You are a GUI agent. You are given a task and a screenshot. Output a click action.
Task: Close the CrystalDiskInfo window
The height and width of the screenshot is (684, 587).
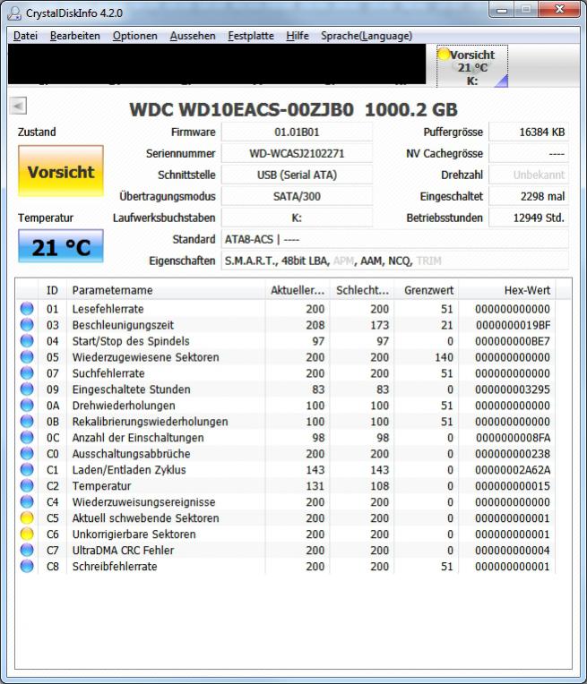559,10
